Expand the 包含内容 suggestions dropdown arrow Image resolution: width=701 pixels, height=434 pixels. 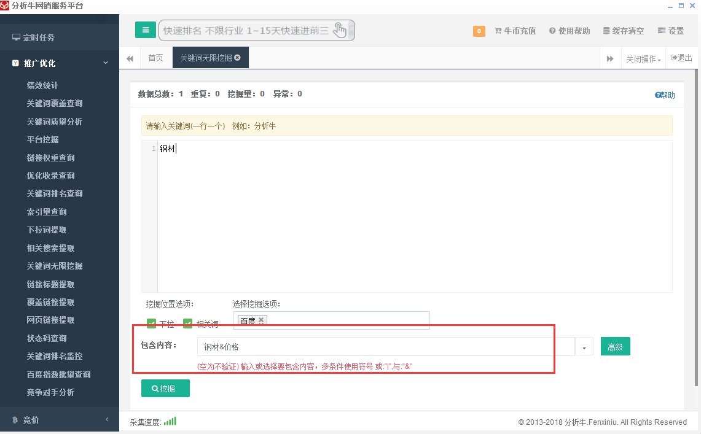[x=584, y=346]
